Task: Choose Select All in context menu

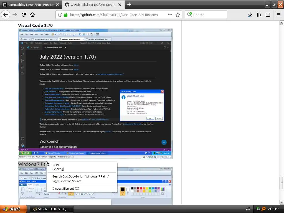Action: [82, 169]
